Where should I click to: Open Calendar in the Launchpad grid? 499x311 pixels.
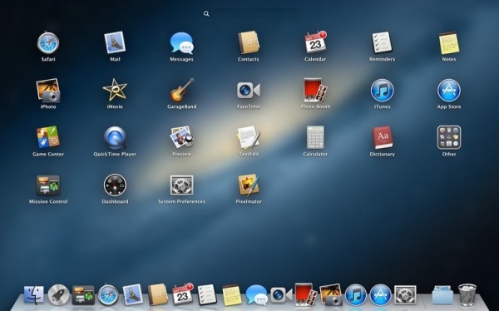click(315, 42)
